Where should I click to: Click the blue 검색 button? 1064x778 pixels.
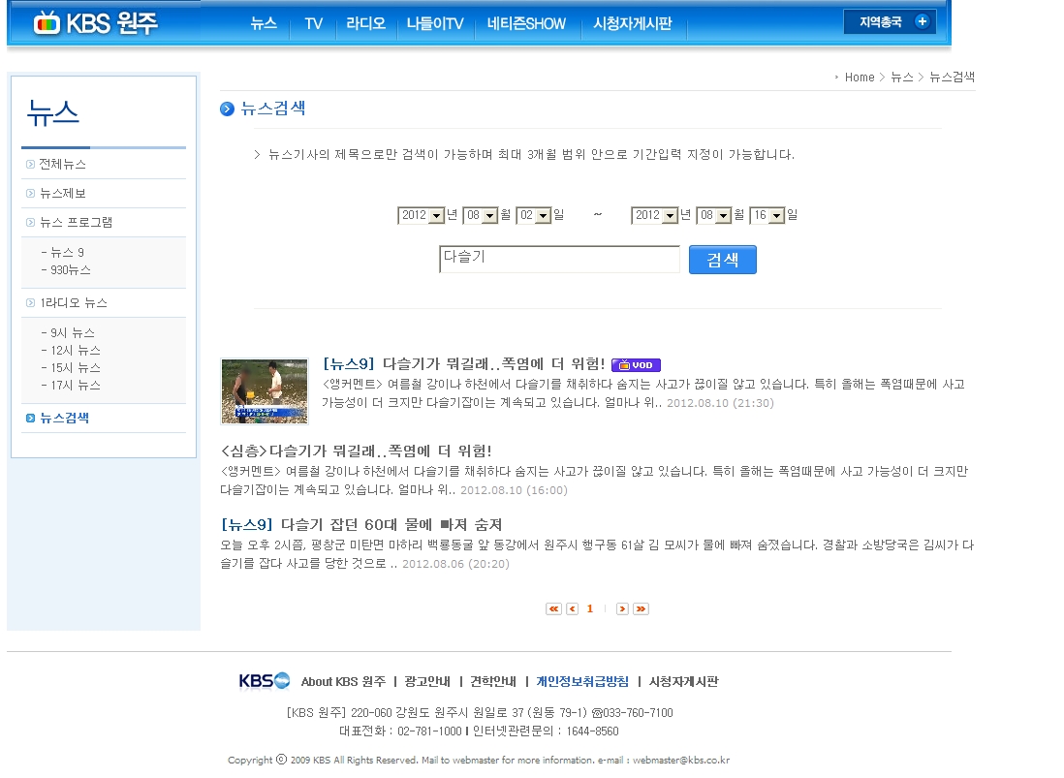point(723,260)
